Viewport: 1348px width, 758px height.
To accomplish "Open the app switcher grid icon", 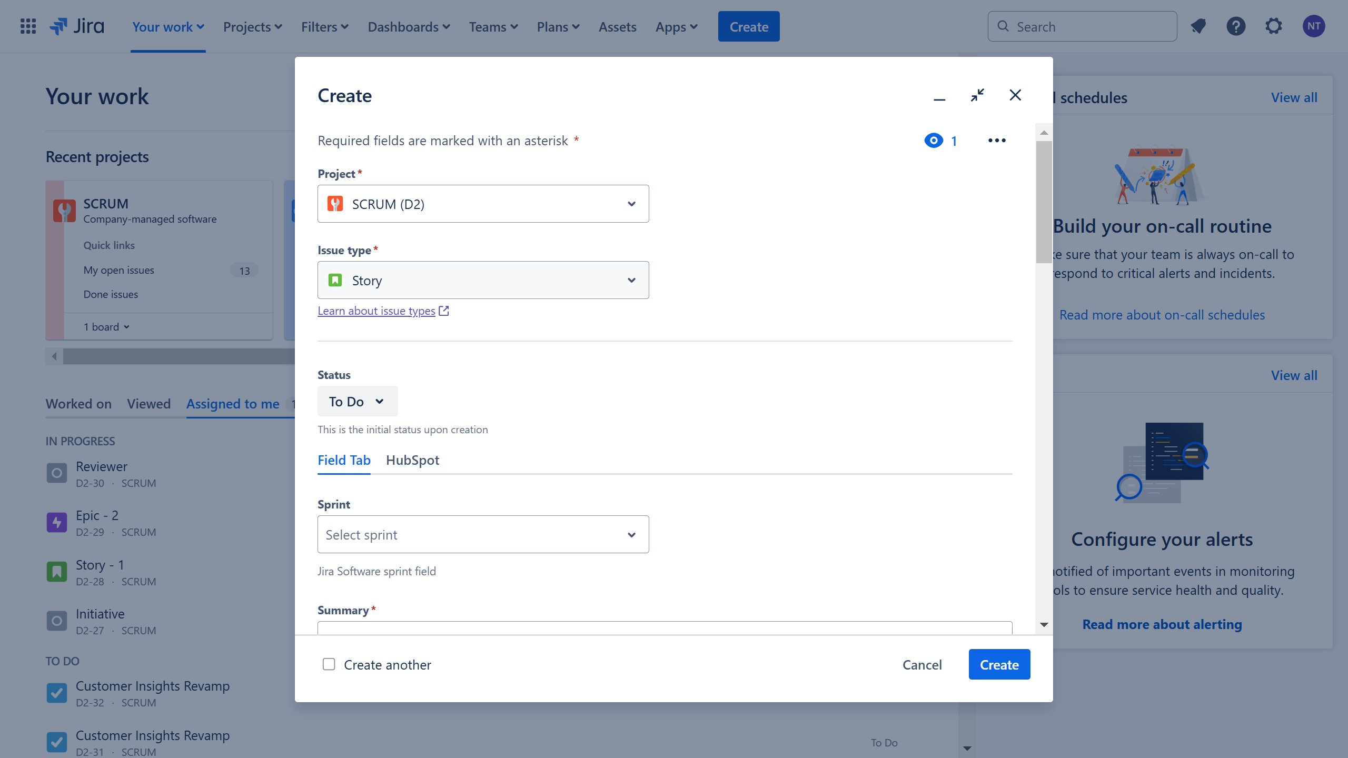I will pyautogui.click(x=28, y=26).
